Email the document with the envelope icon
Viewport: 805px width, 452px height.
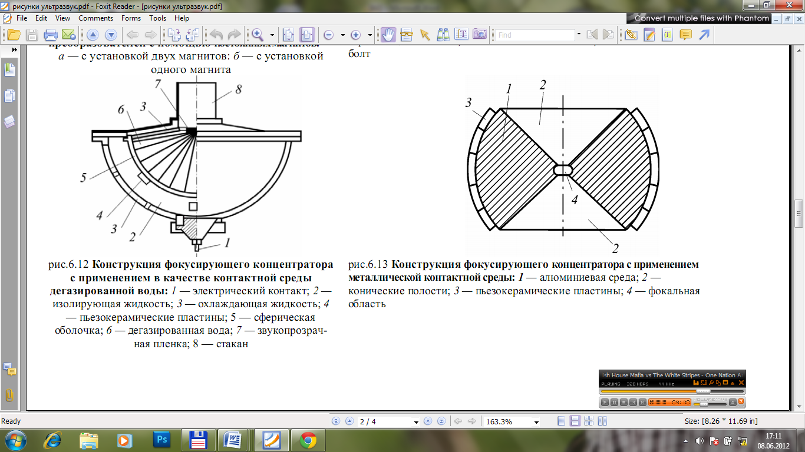pyautogui.click(x=68, y=34)
